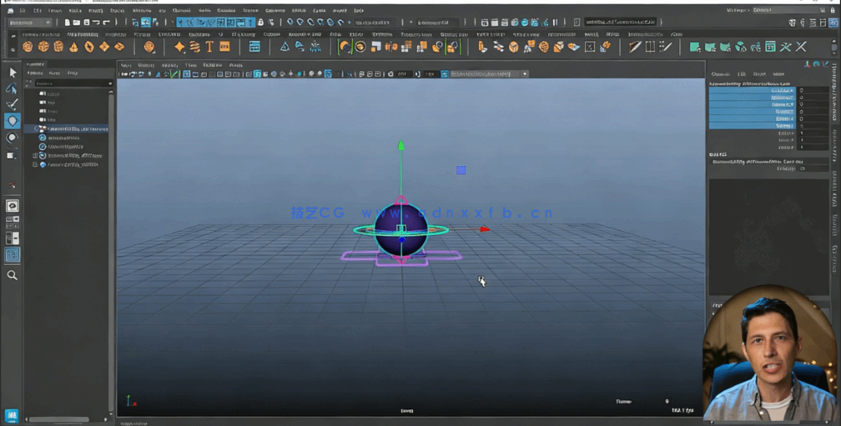The height and width of the screenshot is (426, 841).
Task: Open the viewport renderer dropdown arrow
Action: (525, 74)
